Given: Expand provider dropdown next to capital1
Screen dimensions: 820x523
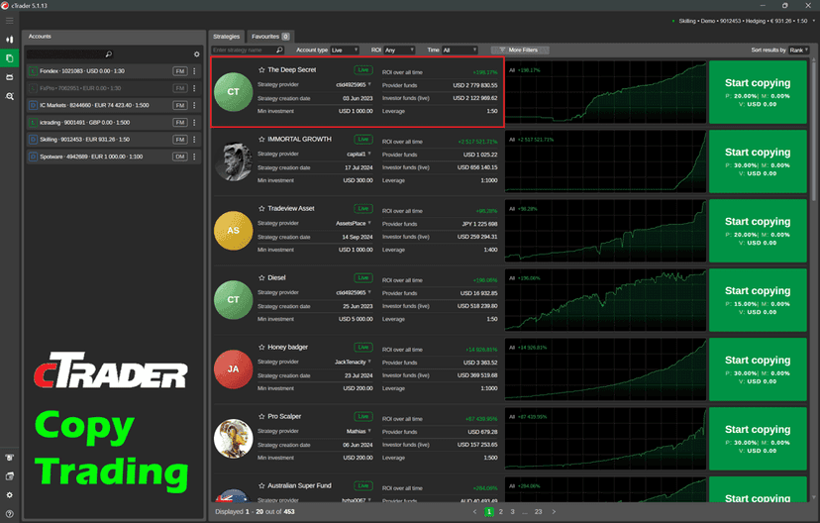Looking at the screenshot, I should click(369, 154).
